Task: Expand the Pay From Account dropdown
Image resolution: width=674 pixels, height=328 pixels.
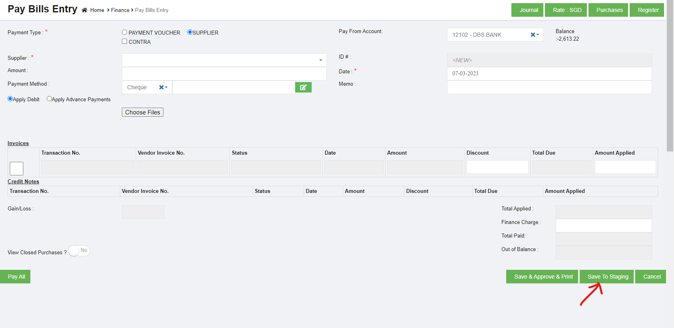Action: (x=538, y=35)
